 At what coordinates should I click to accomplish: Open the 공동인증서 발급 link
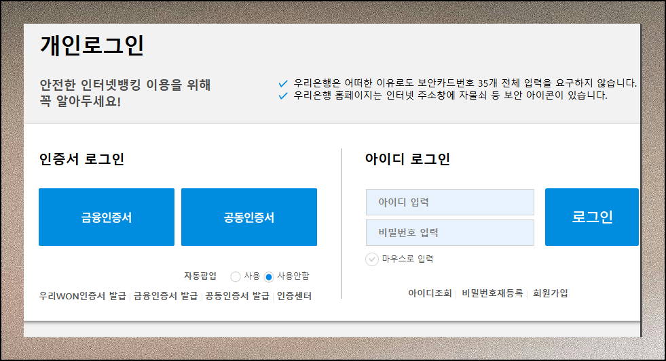(x=238, y=296)
